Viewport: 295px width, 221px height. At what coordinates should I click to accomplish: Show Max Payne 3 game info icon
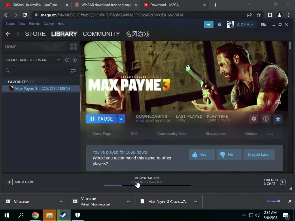coord(266,119)
